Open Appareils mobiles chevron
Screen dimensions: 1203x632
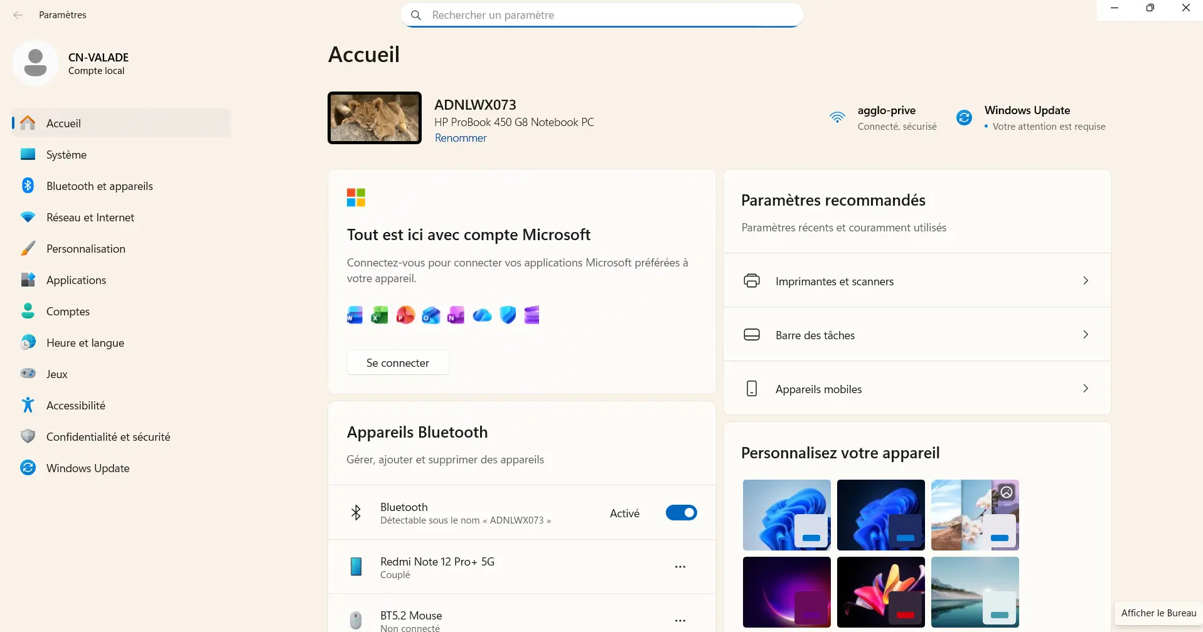coord(1085,389)
